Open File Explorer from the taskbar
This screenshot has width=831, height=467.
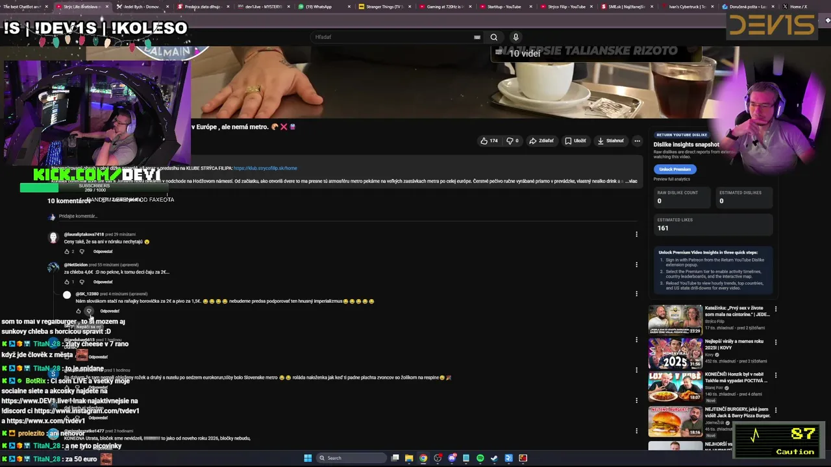tap(409, 458)
